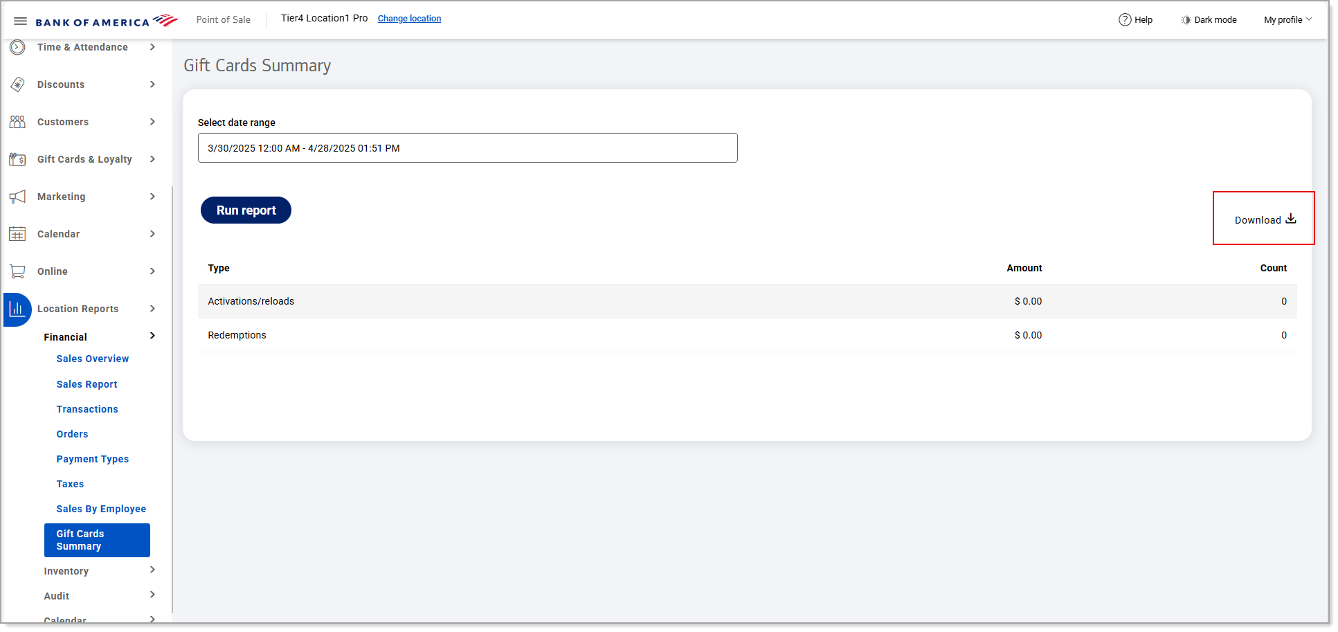Click the Customers people icon

point(17,122)
